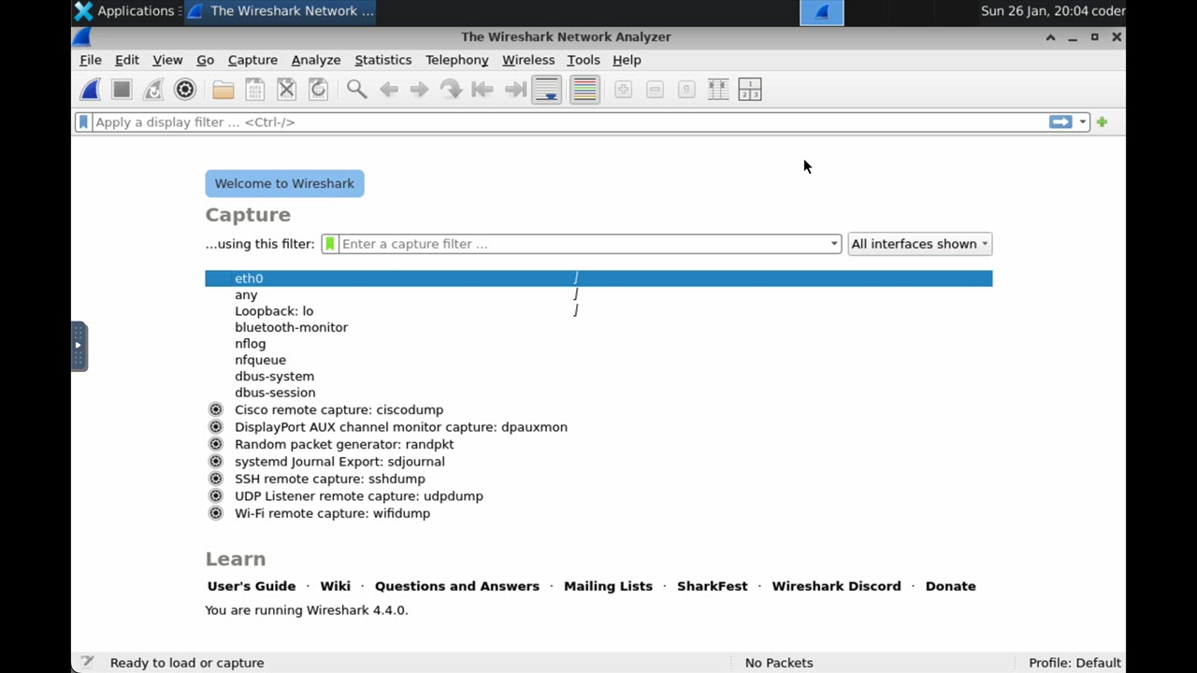Open the Mailing Lists link
Screen dimensions: 1197x673
click(608, 586)
